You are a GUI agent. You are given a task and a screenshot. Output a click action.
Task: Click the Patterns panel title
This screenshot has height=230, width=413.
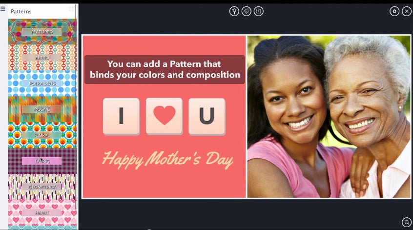point(21,11)
